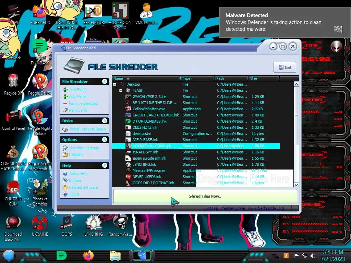Click the Malware Detected notification
The height and width of the screenshot is (263, 351).
[285, 22]
